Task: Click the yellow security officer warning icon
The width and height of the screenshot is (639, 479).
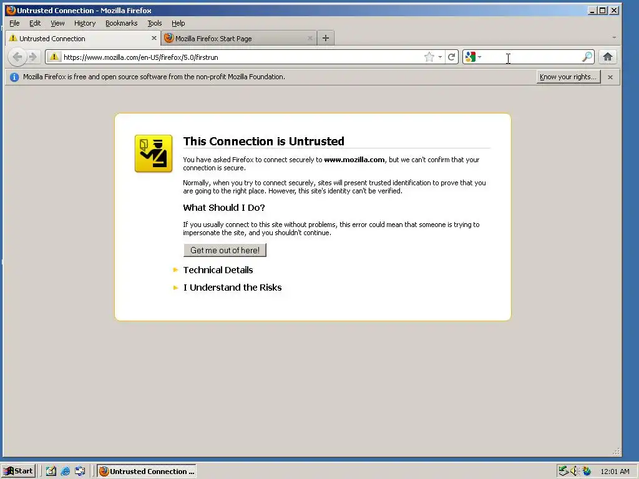Action: pyautogui.click(x=154, y=153)
